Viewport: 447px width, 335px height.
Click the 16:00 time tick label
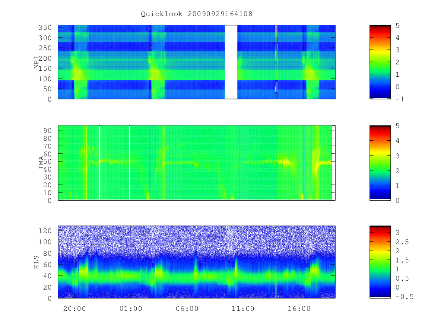tap(299, 309)
